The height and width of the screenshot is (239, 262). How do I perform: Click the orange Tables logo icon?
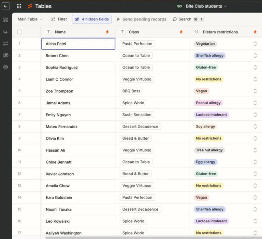(30, 6)
